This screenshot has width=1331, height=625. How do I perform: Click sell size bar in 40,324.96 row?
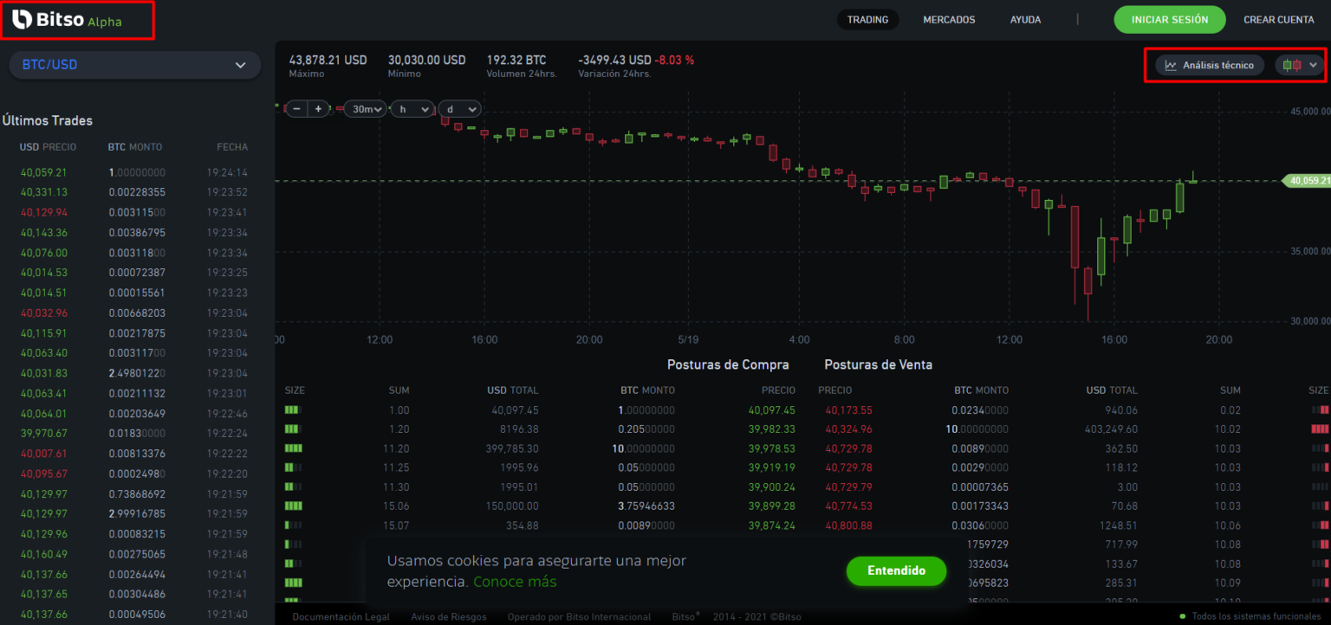[1320, 429]
